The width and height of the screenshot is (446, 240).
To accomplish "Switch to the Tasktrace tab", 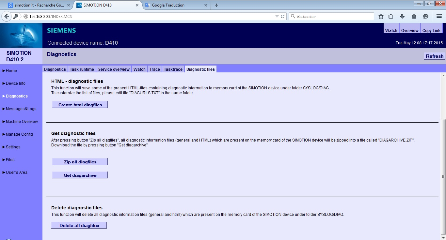I will (173, 69).
